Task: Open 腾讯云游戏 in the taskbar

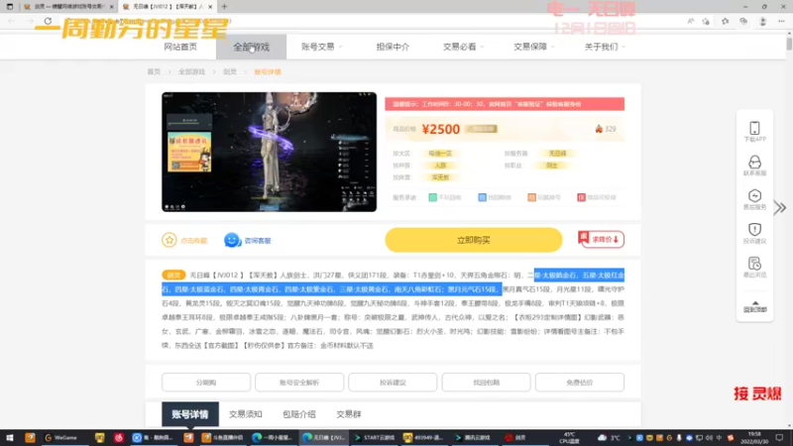Action: point(474,437)
